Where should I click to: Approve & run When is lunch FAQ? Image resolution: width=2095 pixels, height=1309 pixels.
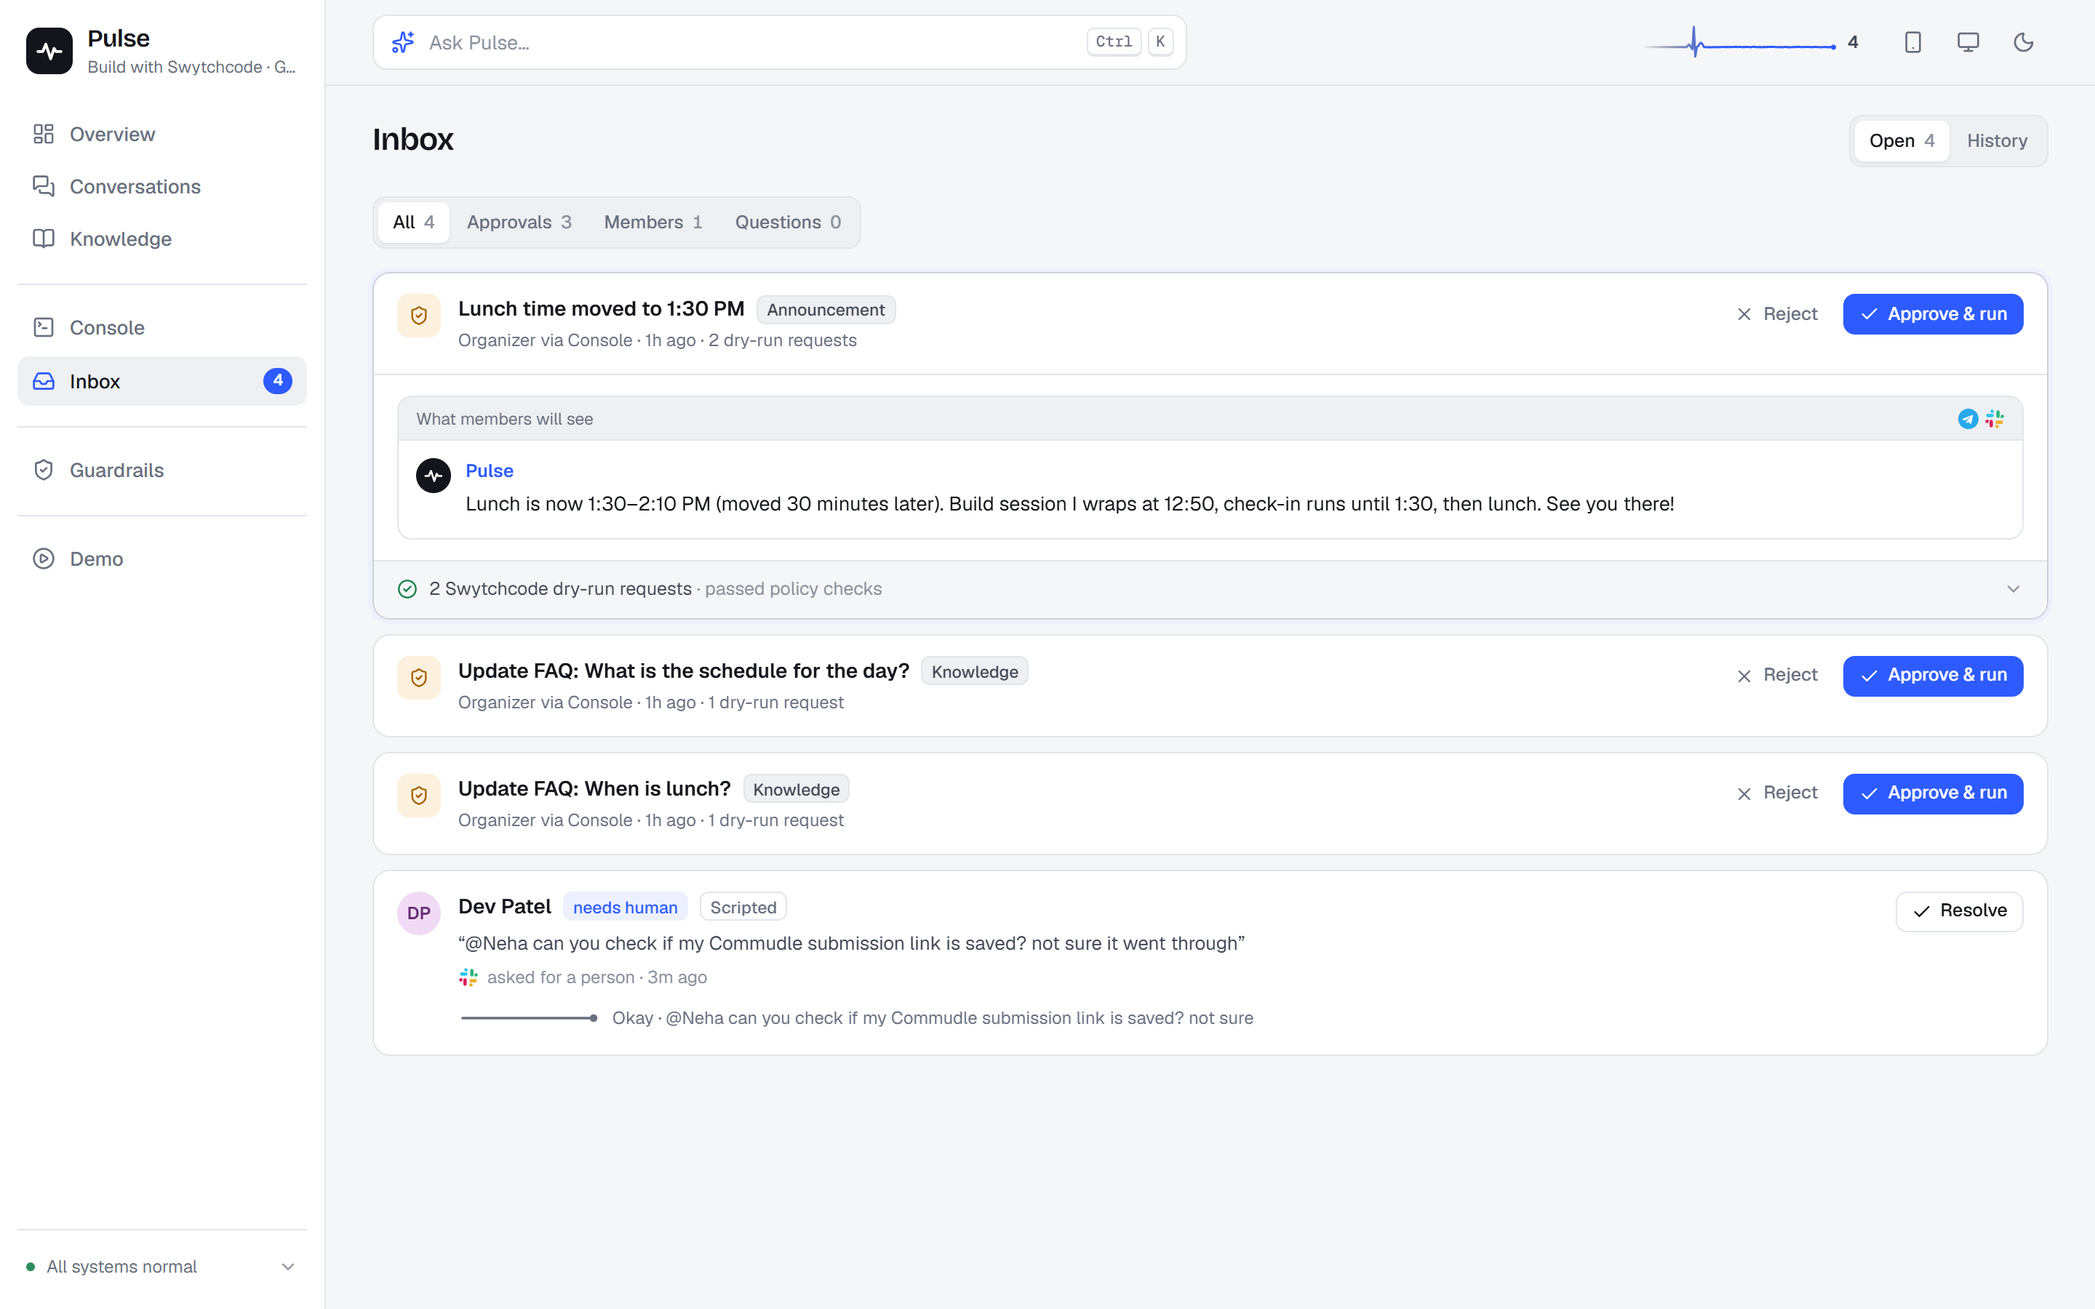click(1932, 793)
